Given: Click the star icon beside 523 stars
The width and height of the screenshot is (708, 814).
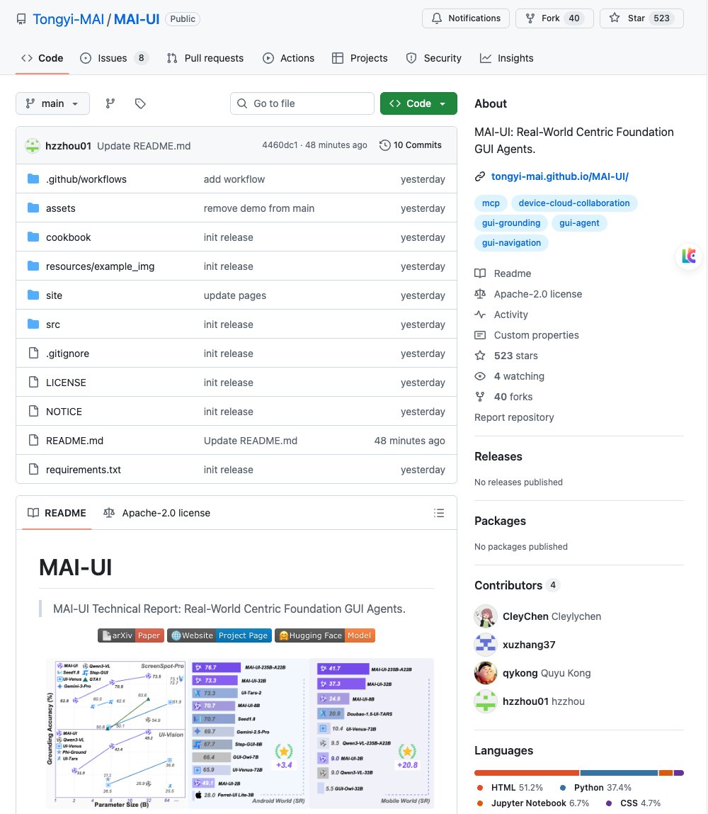Looking at the screenshot, I should [480, 356].
